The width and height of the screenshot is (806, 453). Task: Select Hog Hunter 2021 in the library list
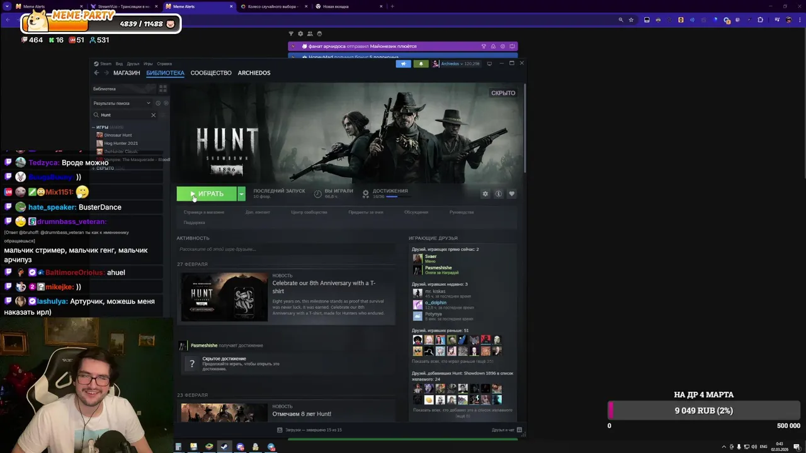pos(120,143)
